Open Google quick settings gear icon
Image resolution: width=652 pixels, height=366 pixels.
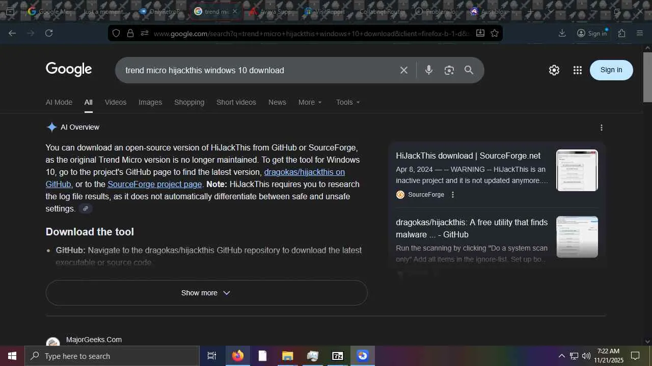(554, 70)
